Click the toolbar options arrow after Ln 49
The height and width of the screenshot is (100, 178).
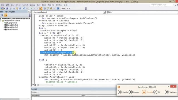pos(86,9)
